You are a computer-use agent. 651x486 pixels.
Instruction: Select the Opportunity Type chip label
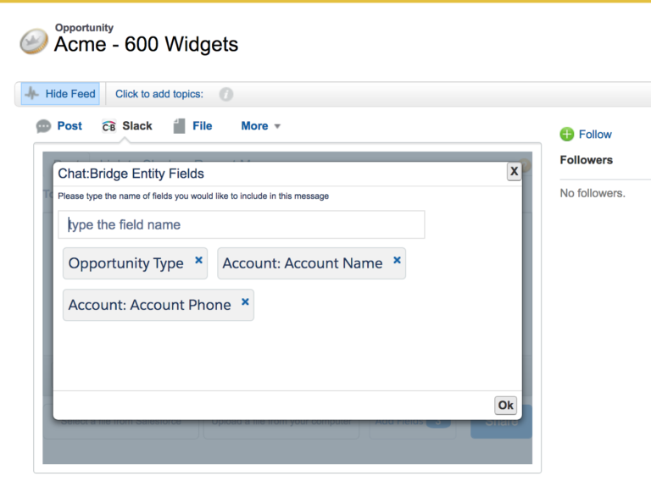coord(125,263)
